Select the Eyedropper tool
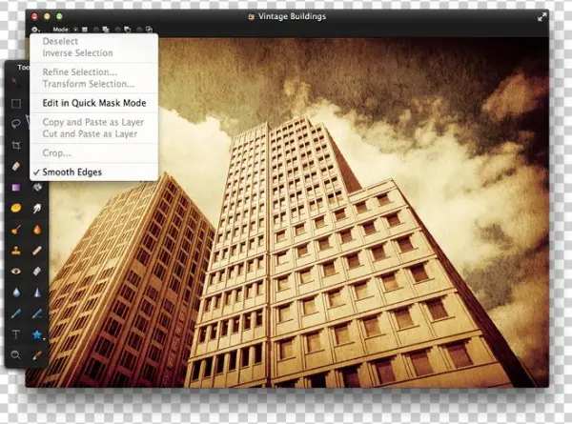 [x=37, y=354]
